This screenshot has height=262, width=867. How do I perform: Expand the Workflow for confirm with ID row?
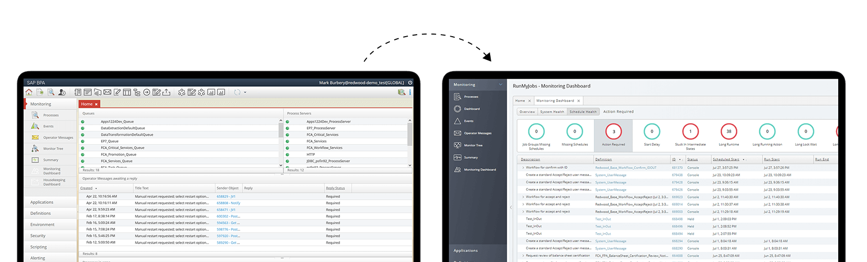(x=523, y=168)
